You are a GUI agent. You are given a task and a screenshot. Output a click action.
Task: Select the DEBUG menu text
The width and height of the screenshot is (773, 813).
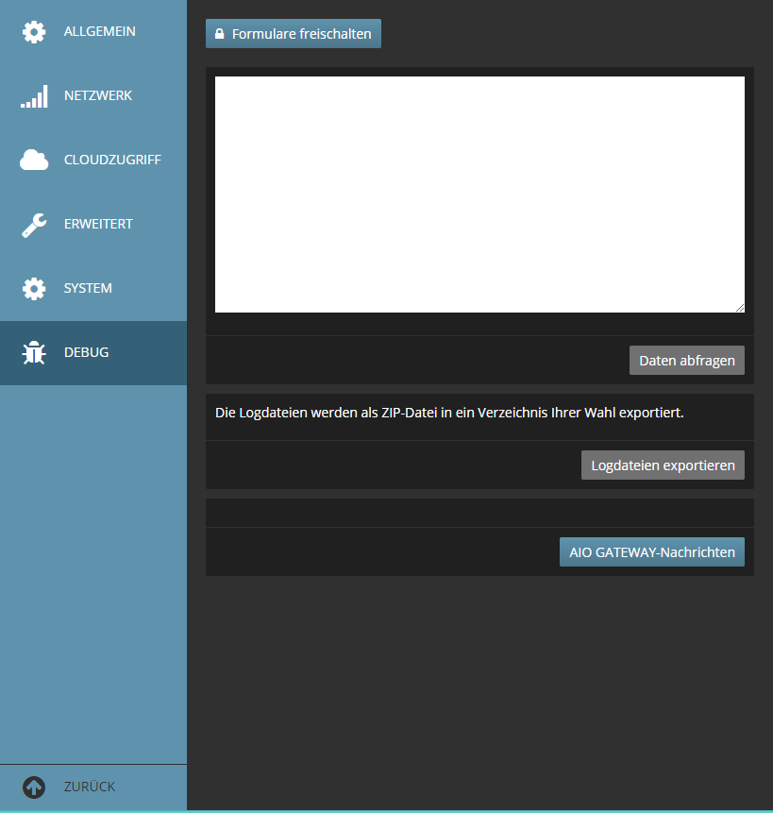point(86,353)
